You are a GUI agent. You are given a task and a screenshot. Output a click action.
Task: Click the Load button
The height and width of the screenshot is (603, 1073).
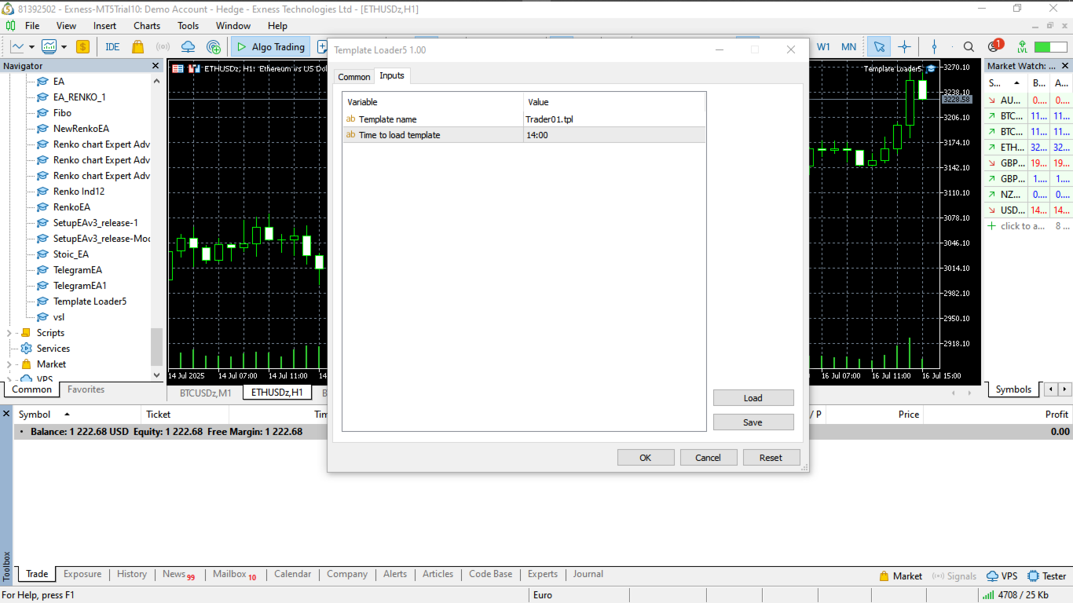point(753,398)
